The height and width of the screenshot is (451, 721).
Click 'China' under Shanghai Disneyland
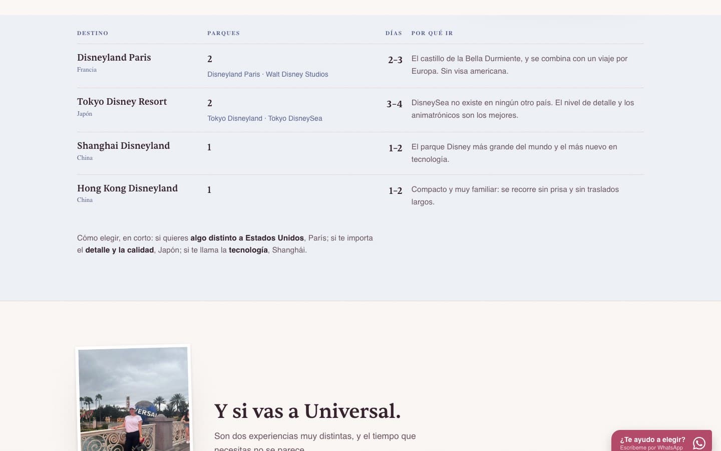pyautogui.click(x=85, y=158)
